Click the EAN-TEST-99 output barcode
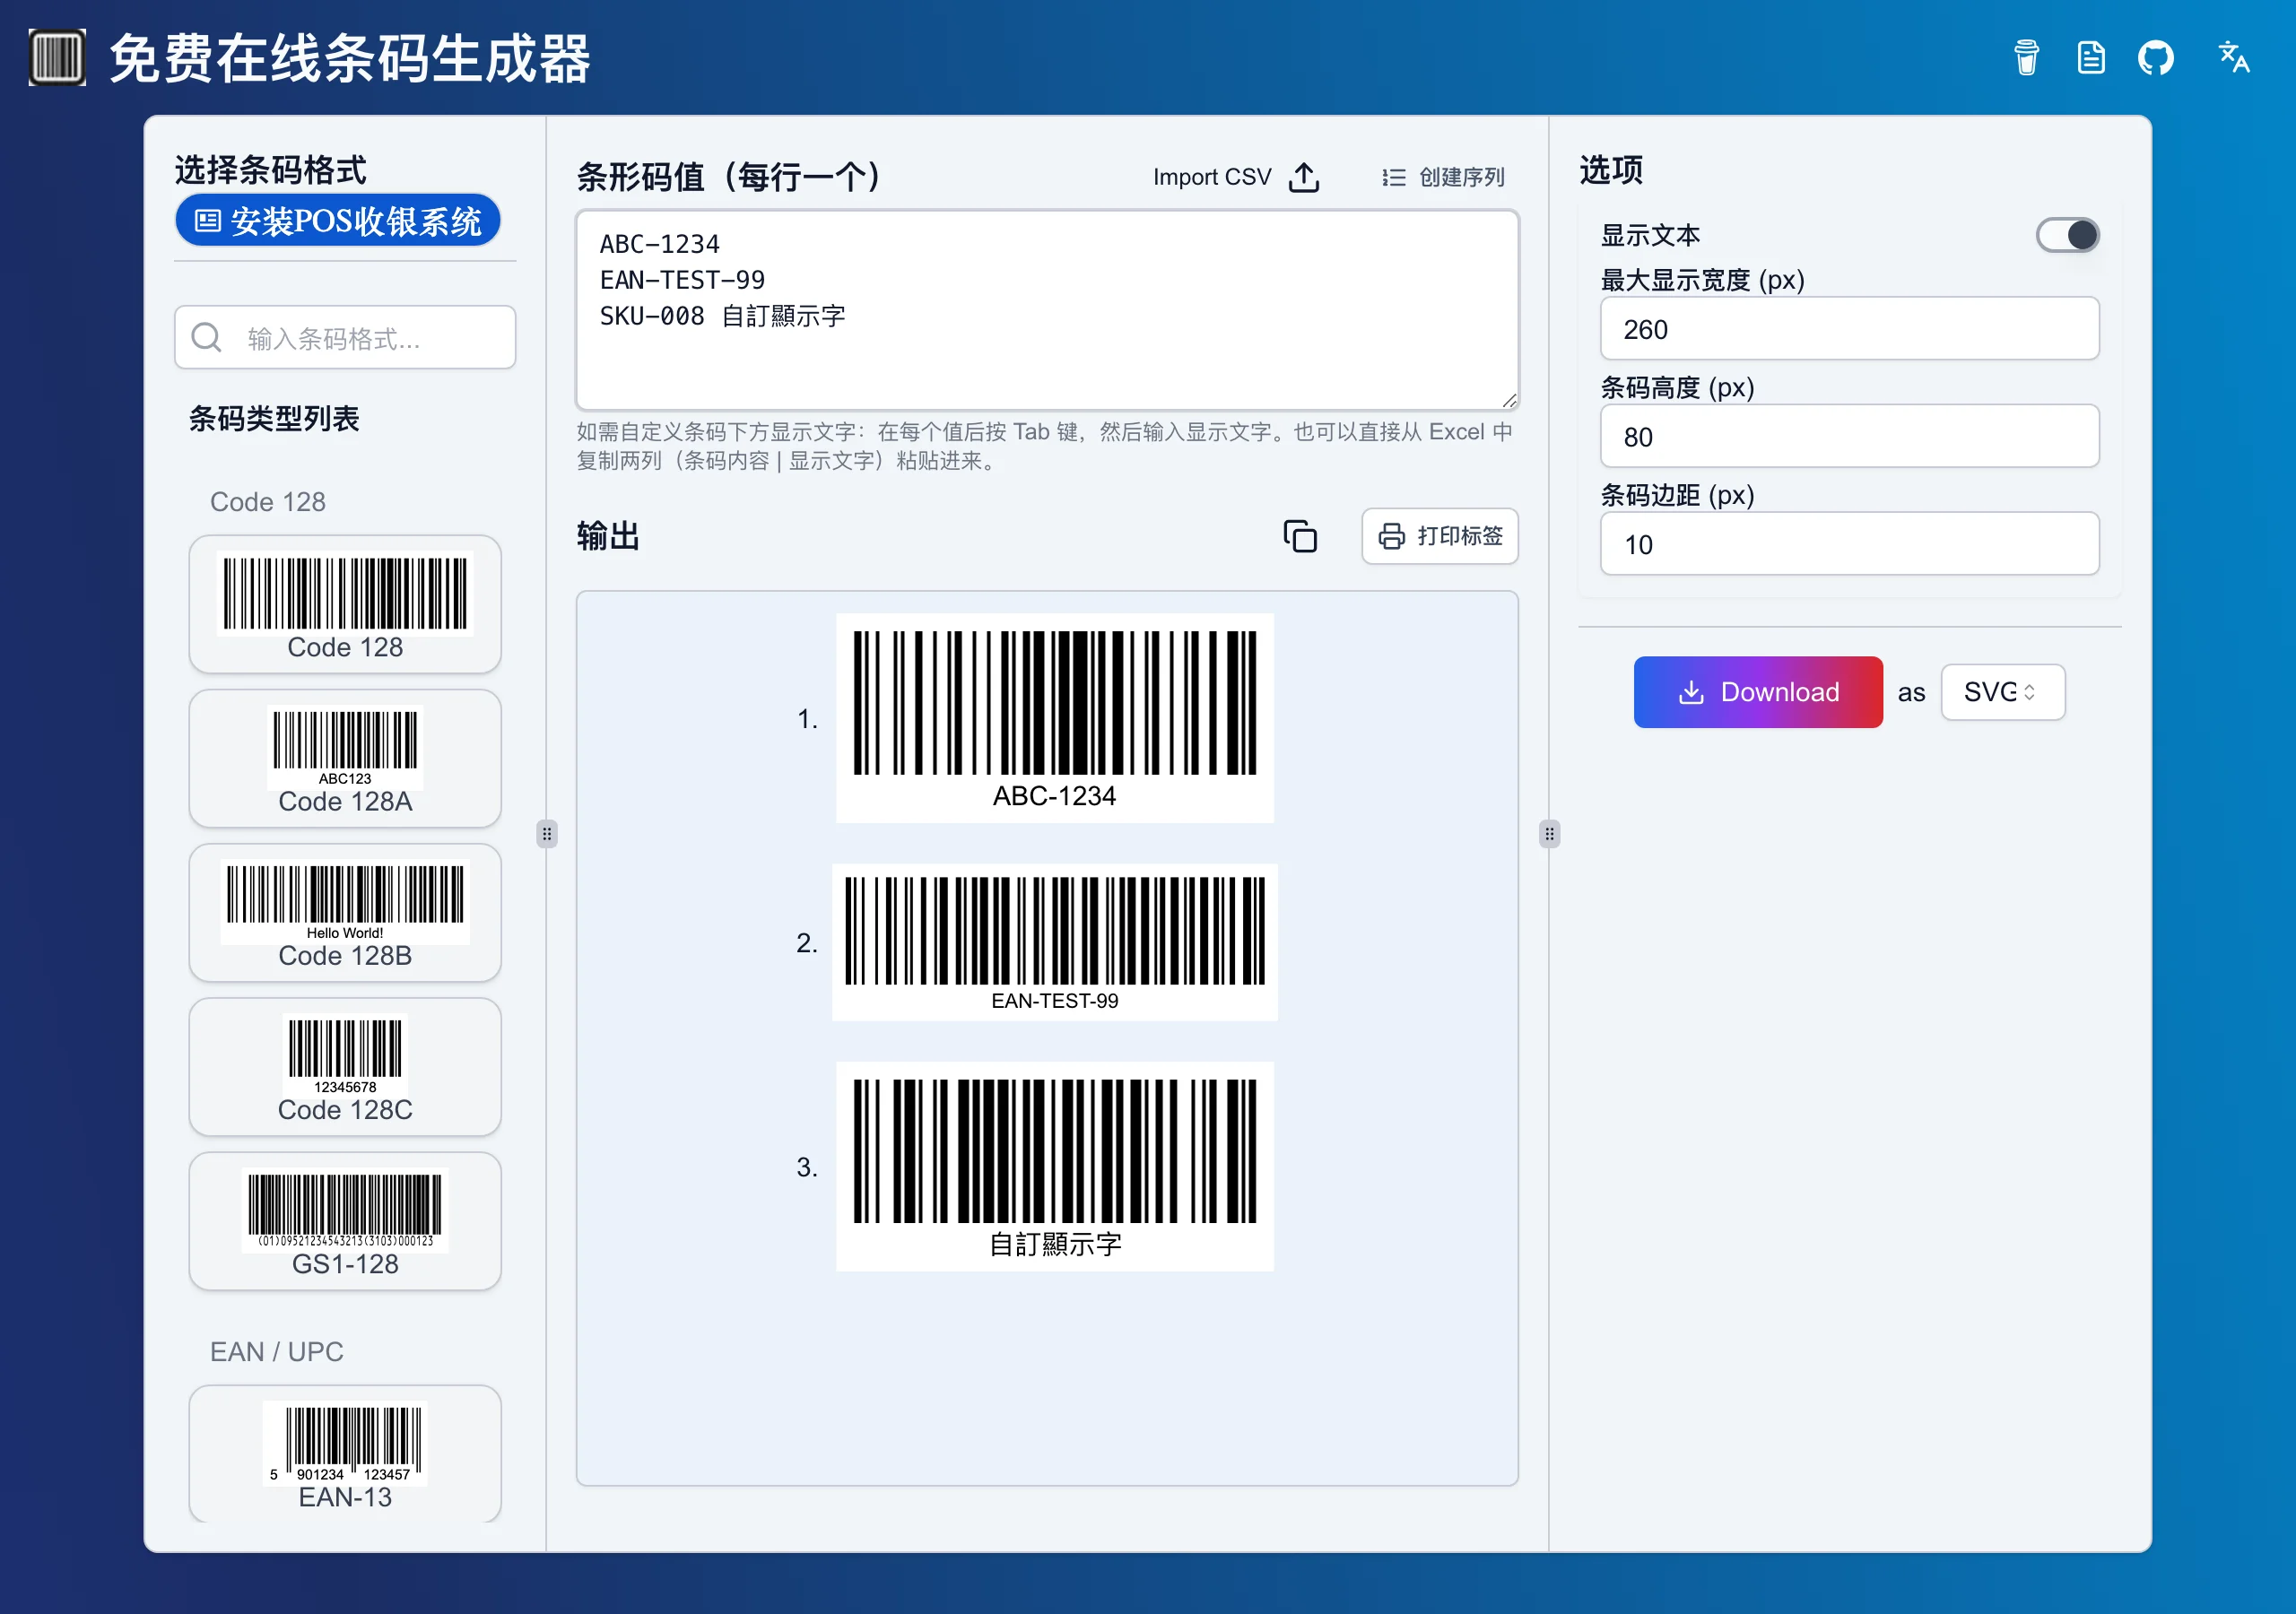The image size is (2296, 1614). click(1054, 942)
